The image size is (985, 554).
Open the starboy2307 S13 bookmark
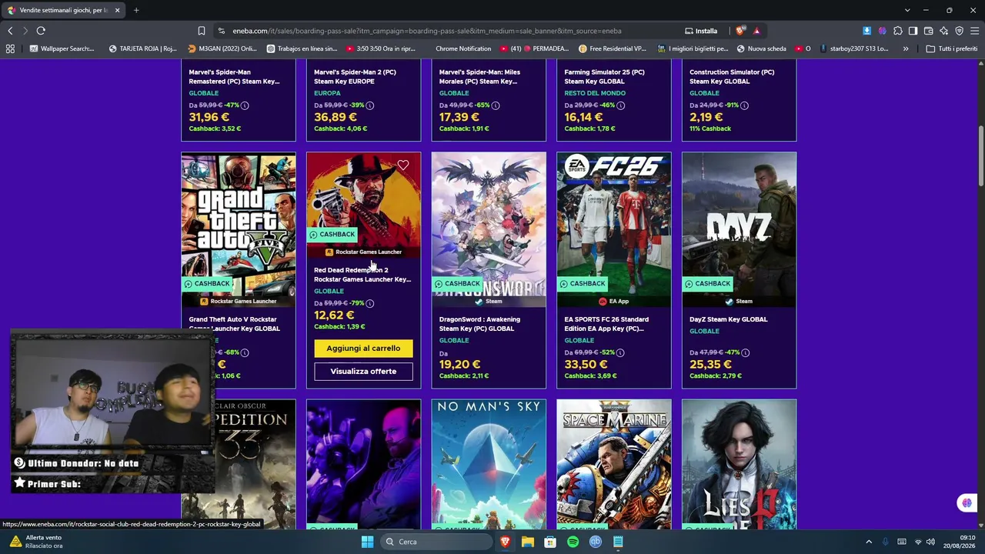pyautogui.click(x=854, y=48)
